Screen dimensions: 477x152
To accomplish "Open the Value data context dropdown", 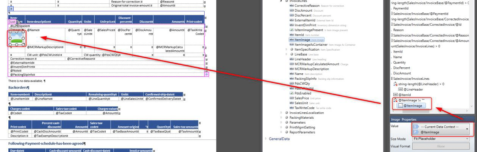I will [x=467, y=129].
